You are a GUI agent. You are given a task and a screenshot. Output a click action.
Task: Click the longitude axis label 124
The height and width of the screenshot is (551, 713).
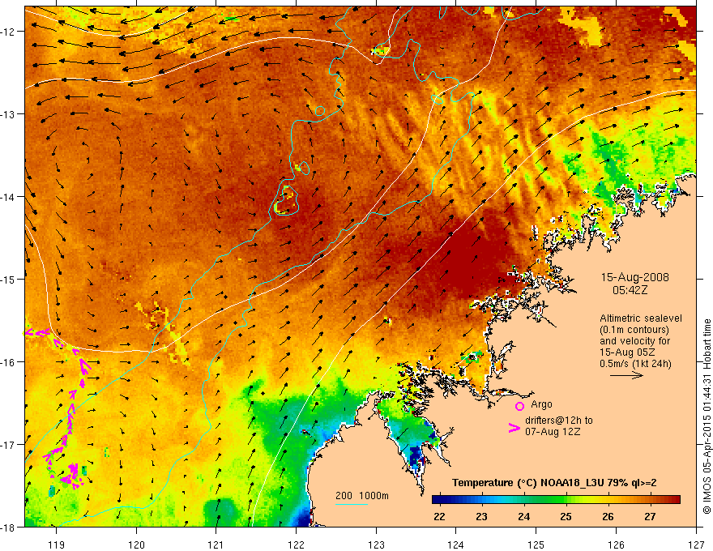[456, 545]
